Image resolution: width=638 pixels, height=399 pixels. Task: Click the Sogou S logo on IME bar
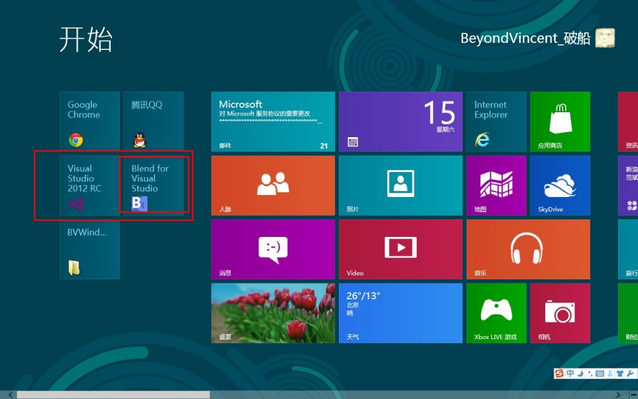(560, 373)
